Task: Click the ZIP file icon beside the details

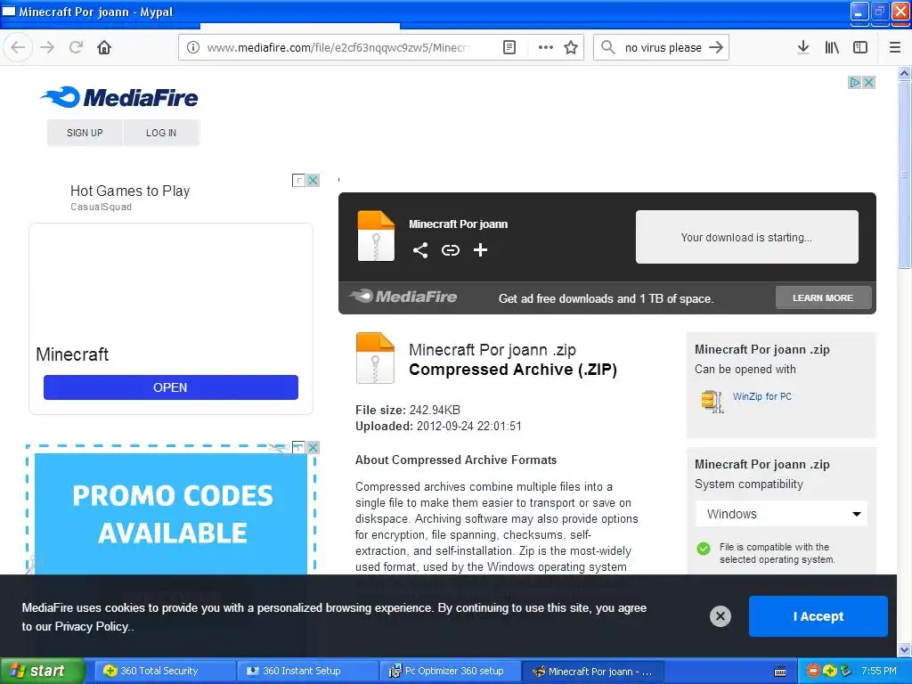Action: pyautogui.click(x=375, y=358)
